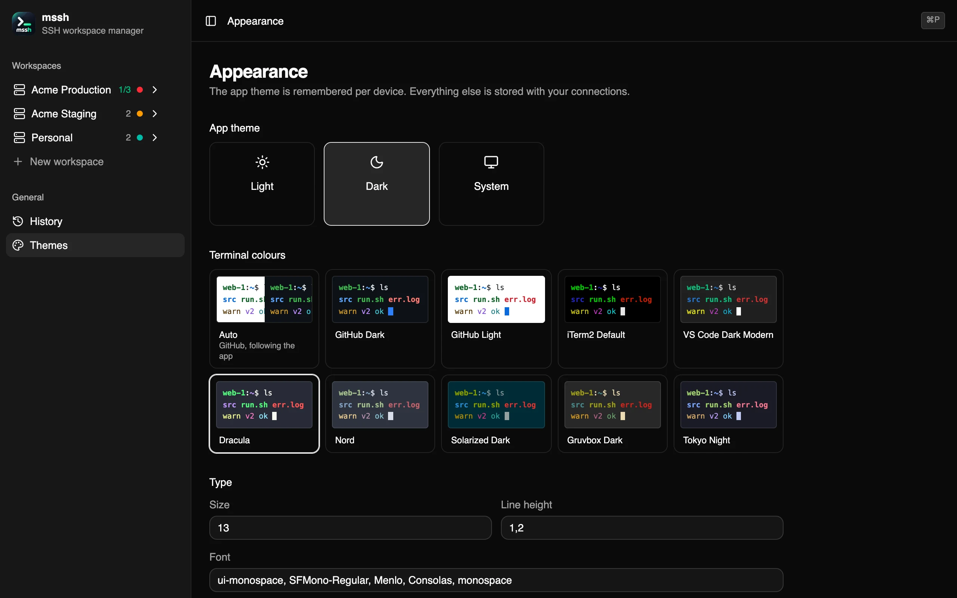
Task: Click the Font input field
Action: tap(496, 580)
